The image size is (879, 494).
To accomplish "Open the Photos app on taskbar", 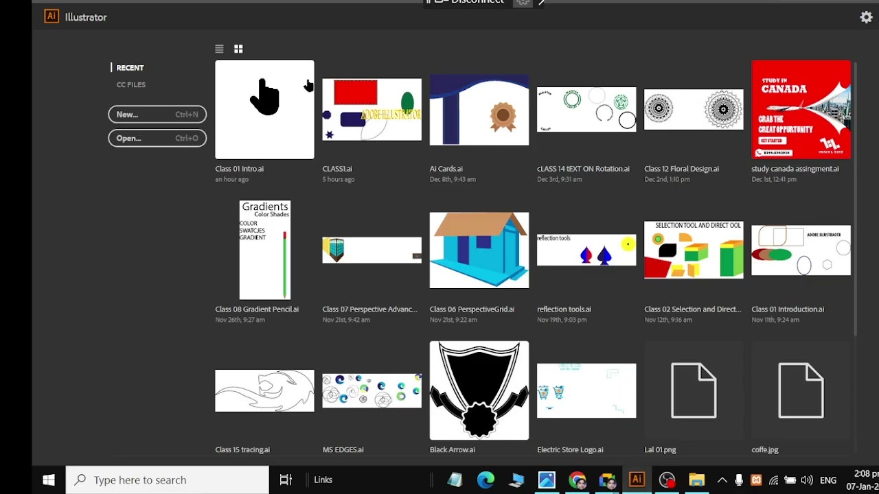I will (547, 480).
